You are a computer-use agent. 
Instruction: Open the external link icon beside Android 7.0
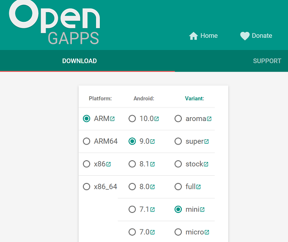click(x=152, y=232)
